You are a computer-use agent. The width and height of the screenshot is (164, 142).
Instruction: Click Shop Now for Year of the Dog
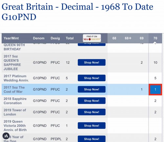click(92, 139)
